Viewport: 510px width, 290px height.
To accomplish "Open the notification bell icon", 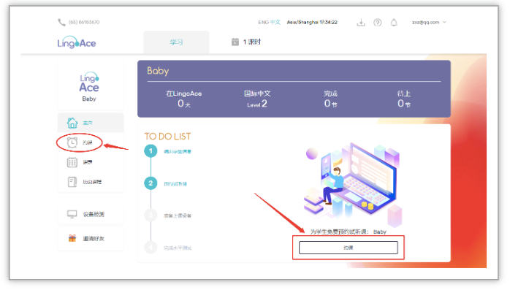I will [394, 23].
